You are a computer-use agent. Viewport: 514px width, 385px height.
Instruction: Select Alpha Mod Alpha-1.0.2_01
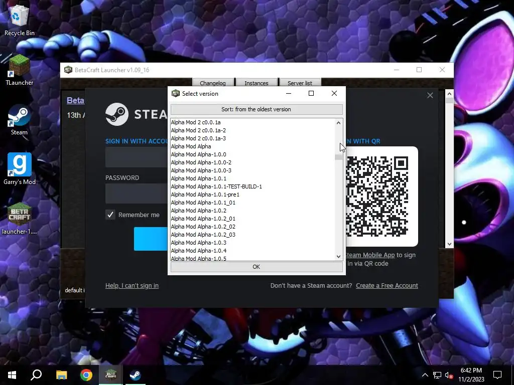pos(252,219)
